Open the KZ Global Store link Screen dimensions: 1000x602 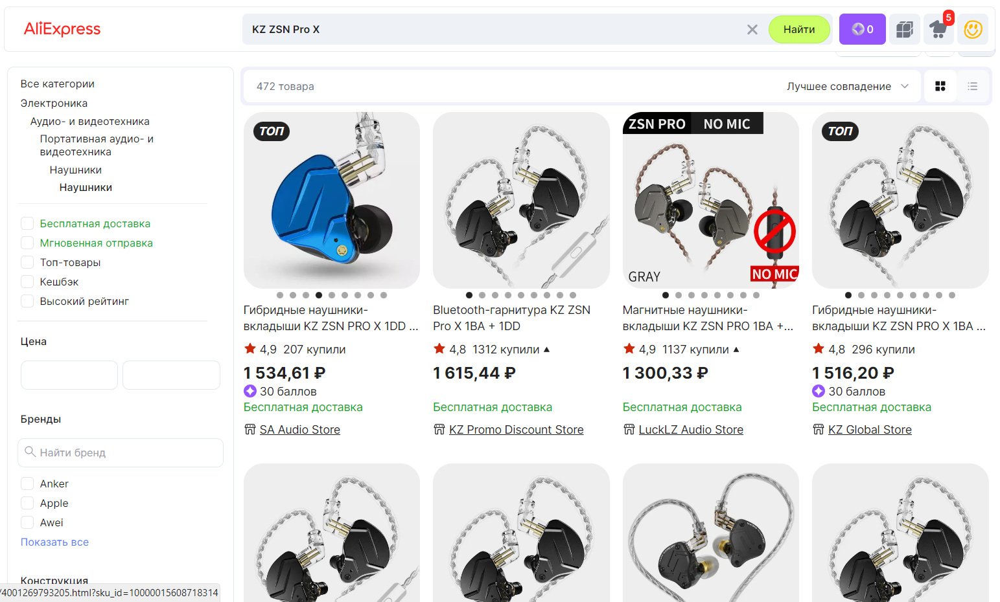tap(870, 429)
